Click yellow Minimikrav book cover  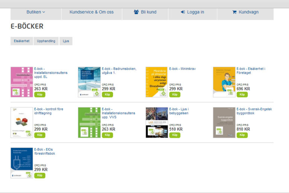click(157, 82)
